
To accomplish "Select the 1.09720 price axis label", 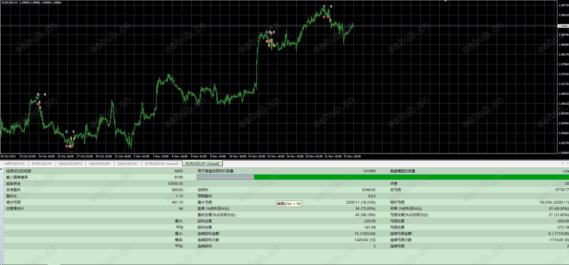I will [x=564, y=5].
